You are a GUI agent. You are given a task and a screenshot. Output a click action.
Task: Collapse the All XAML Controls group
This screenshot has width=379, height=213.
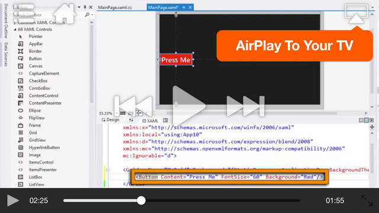(15, 30)
